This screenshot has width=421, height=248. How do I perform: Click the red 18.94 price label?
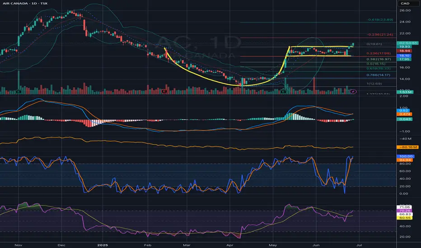click(405, 51)
